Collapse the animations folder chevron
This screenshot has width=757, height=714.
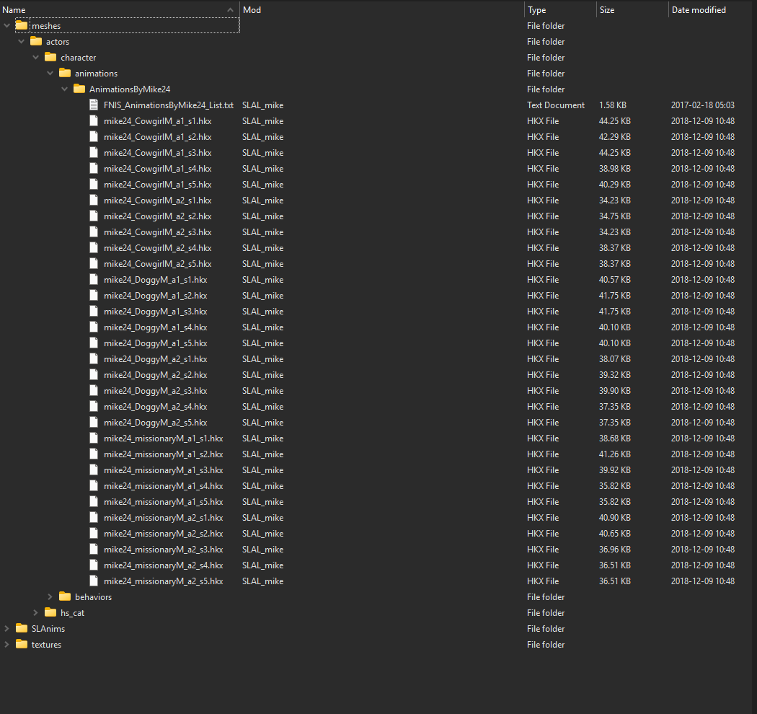pos(50,74)
